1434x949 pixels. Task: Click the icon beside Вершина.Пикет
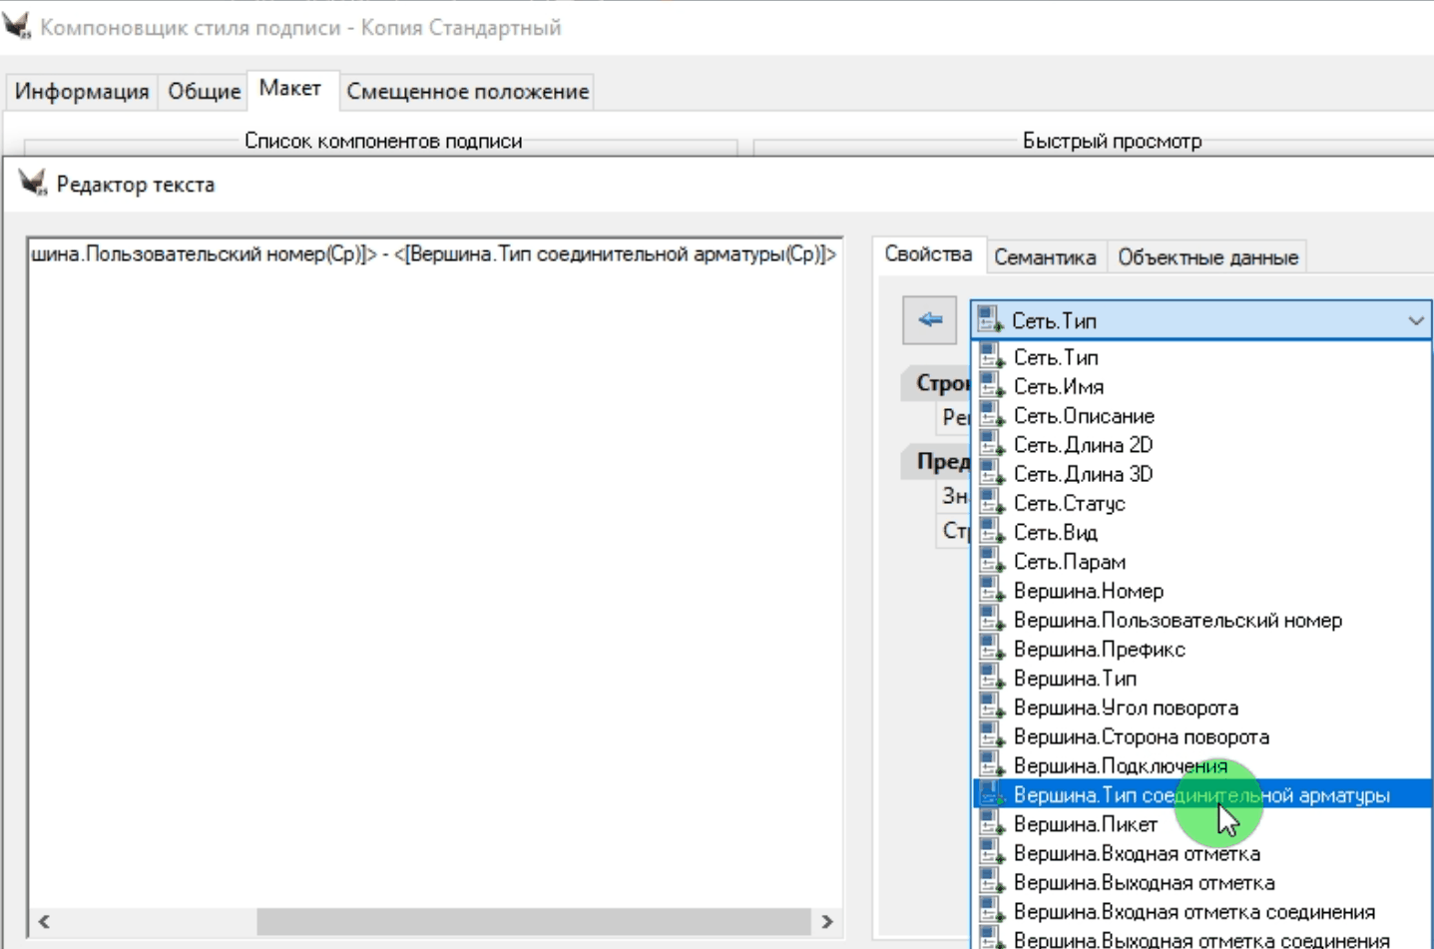(x=991, y=824)
